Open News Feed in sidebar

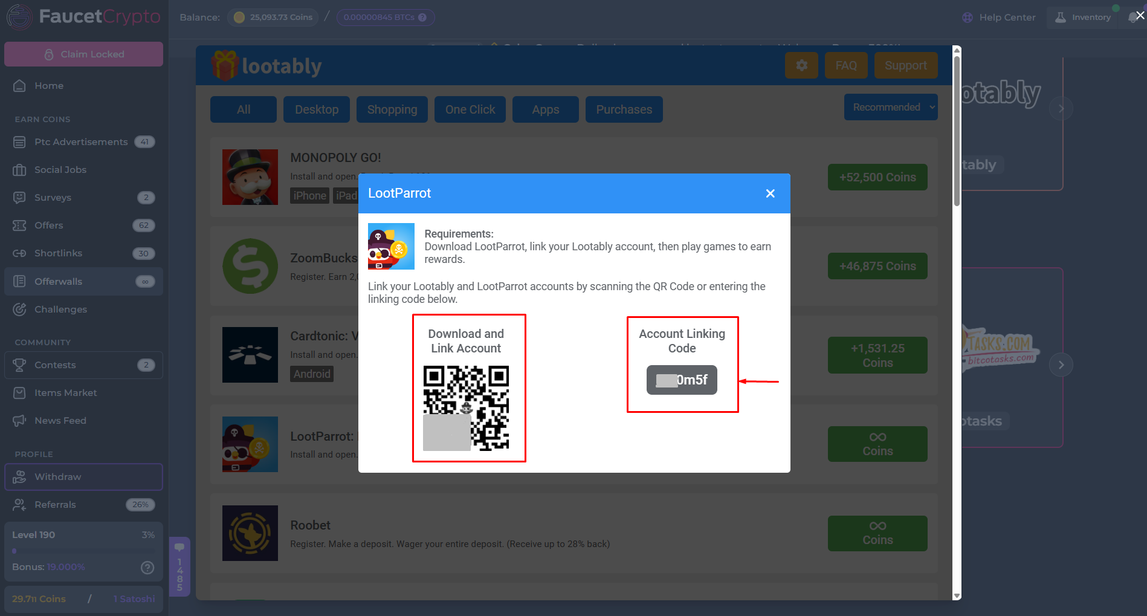pos(83,421)
